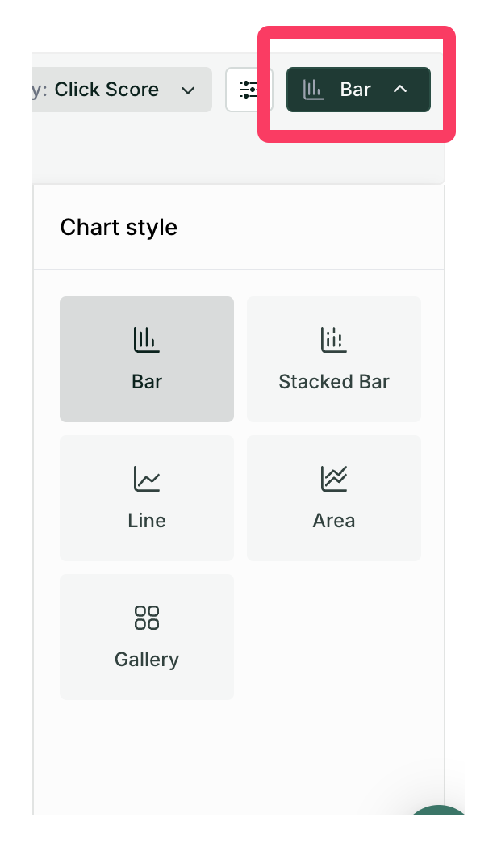Pick the Area chart icon
This screenshot has width=497, height=847.
click(333, 479)
